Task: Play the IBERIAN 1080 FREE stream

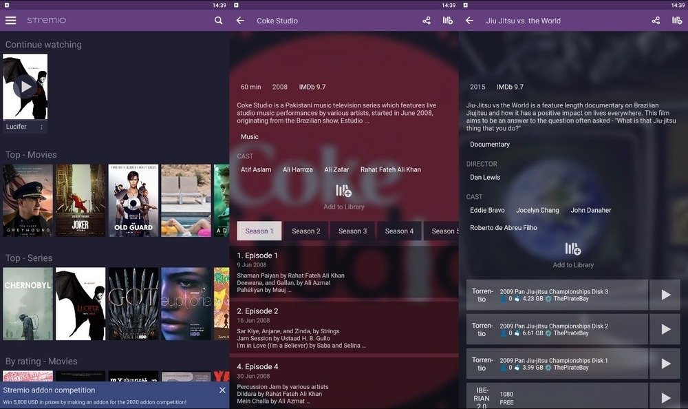Action: [x=665, y=397]
